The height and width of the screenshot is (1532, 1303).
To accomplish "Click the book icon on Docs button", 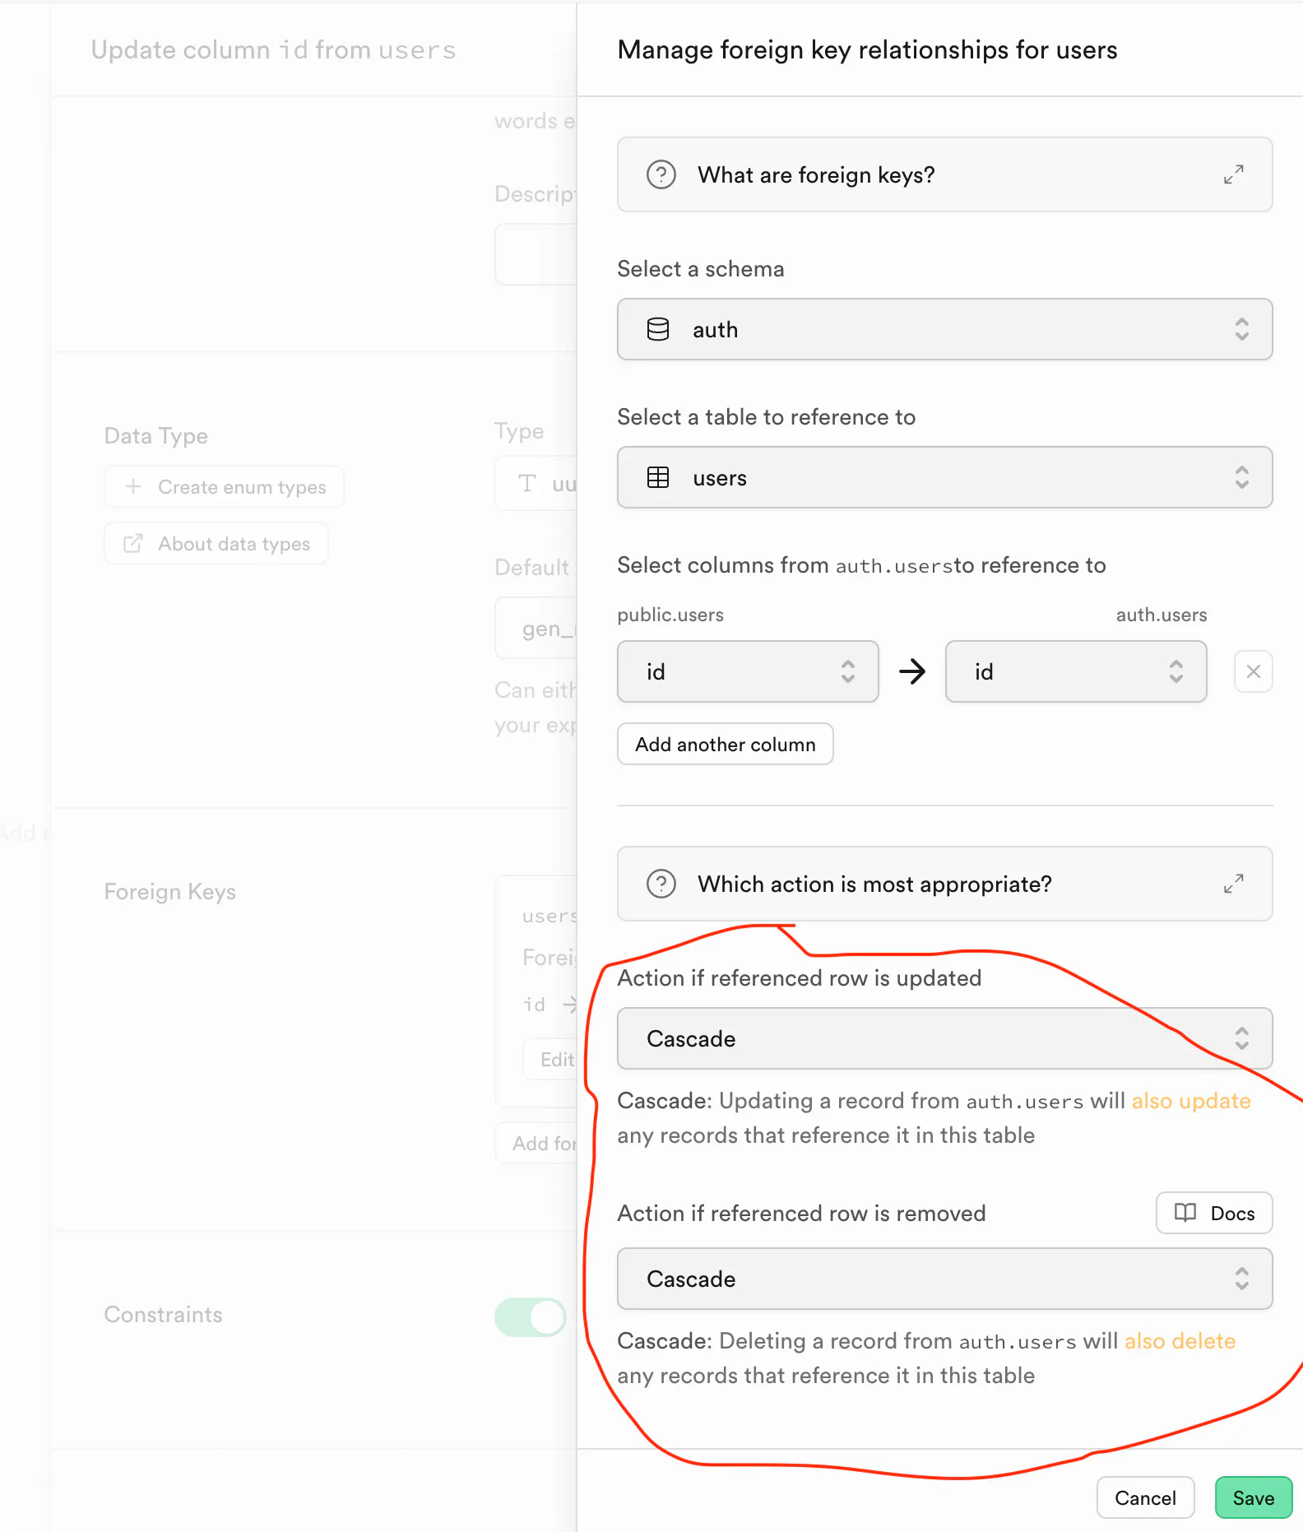I will (x=1185, y=1213).
